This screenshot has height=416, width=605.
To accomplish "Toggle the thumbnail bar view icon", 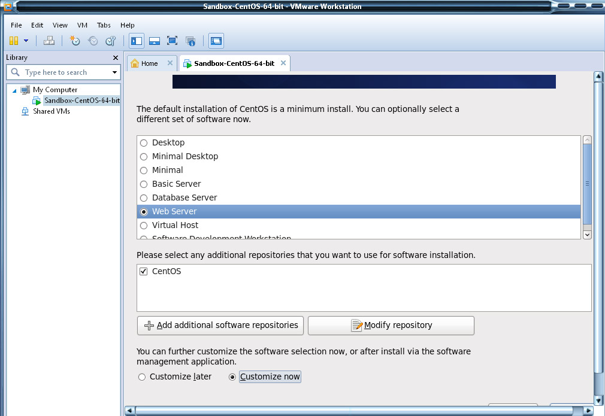I will point(155,41).
